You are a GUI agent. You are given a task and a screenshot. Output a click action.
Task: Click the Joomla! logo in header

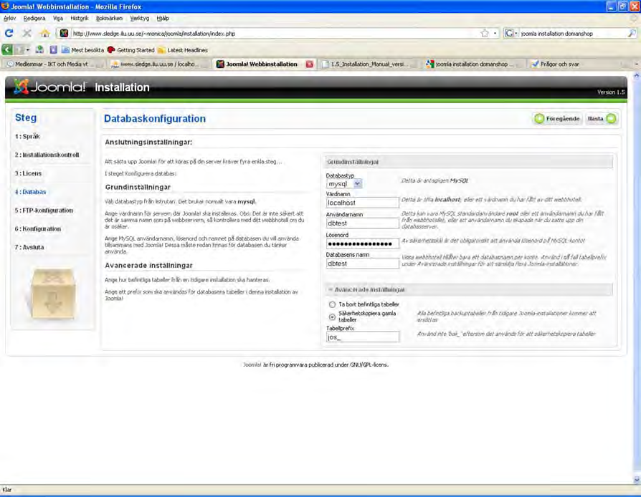[50, 87]
